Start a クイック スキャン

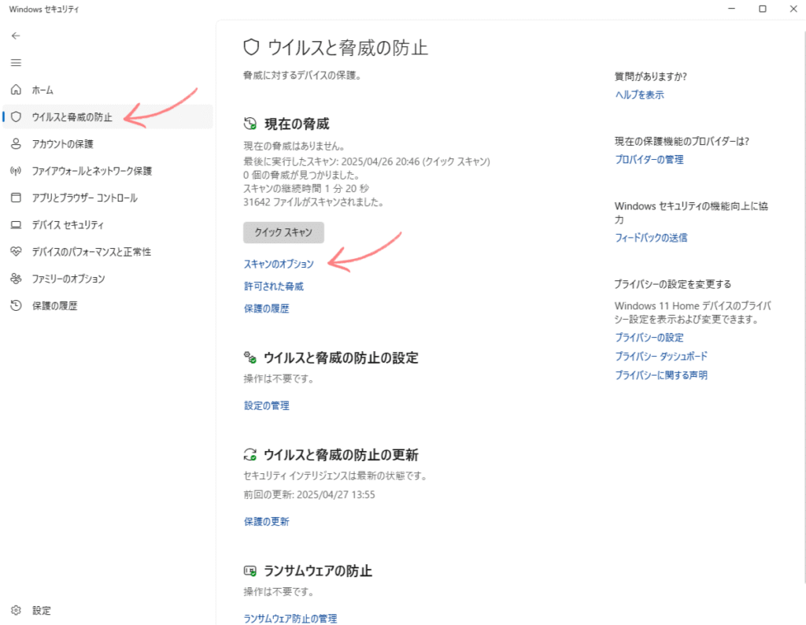pos(283,232)
